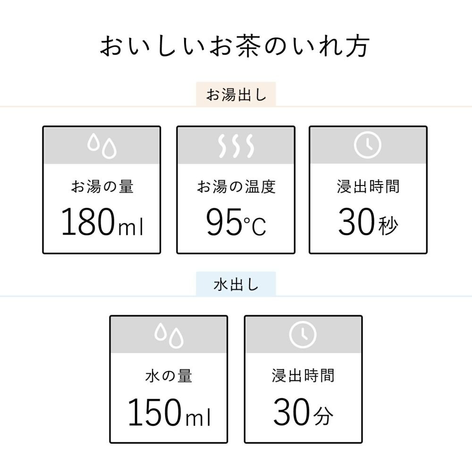Viewport: 472px width, 472px height.
Task: Click the clock icon above 30秒
Action: [368, 146]
